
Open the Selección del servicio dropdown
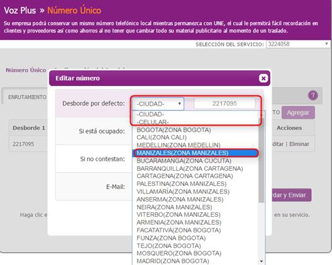pyautogui.click(x=297, y=44)
